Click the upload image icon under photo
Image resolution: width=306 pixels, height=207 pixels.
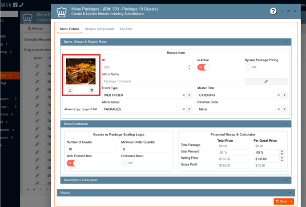pyautogui.click(x=70, y=90)
